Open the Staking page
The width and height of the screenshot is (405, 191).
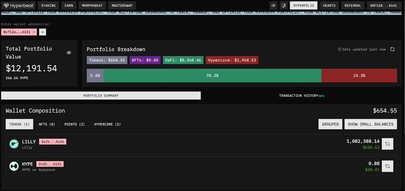(x=48, y=5)
